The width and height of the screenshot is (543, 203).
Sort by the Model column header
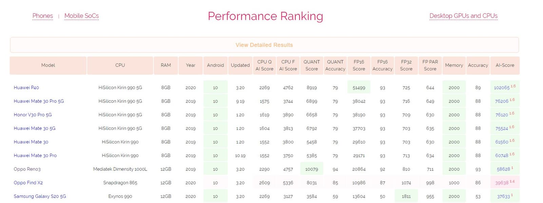coord(48,65)
